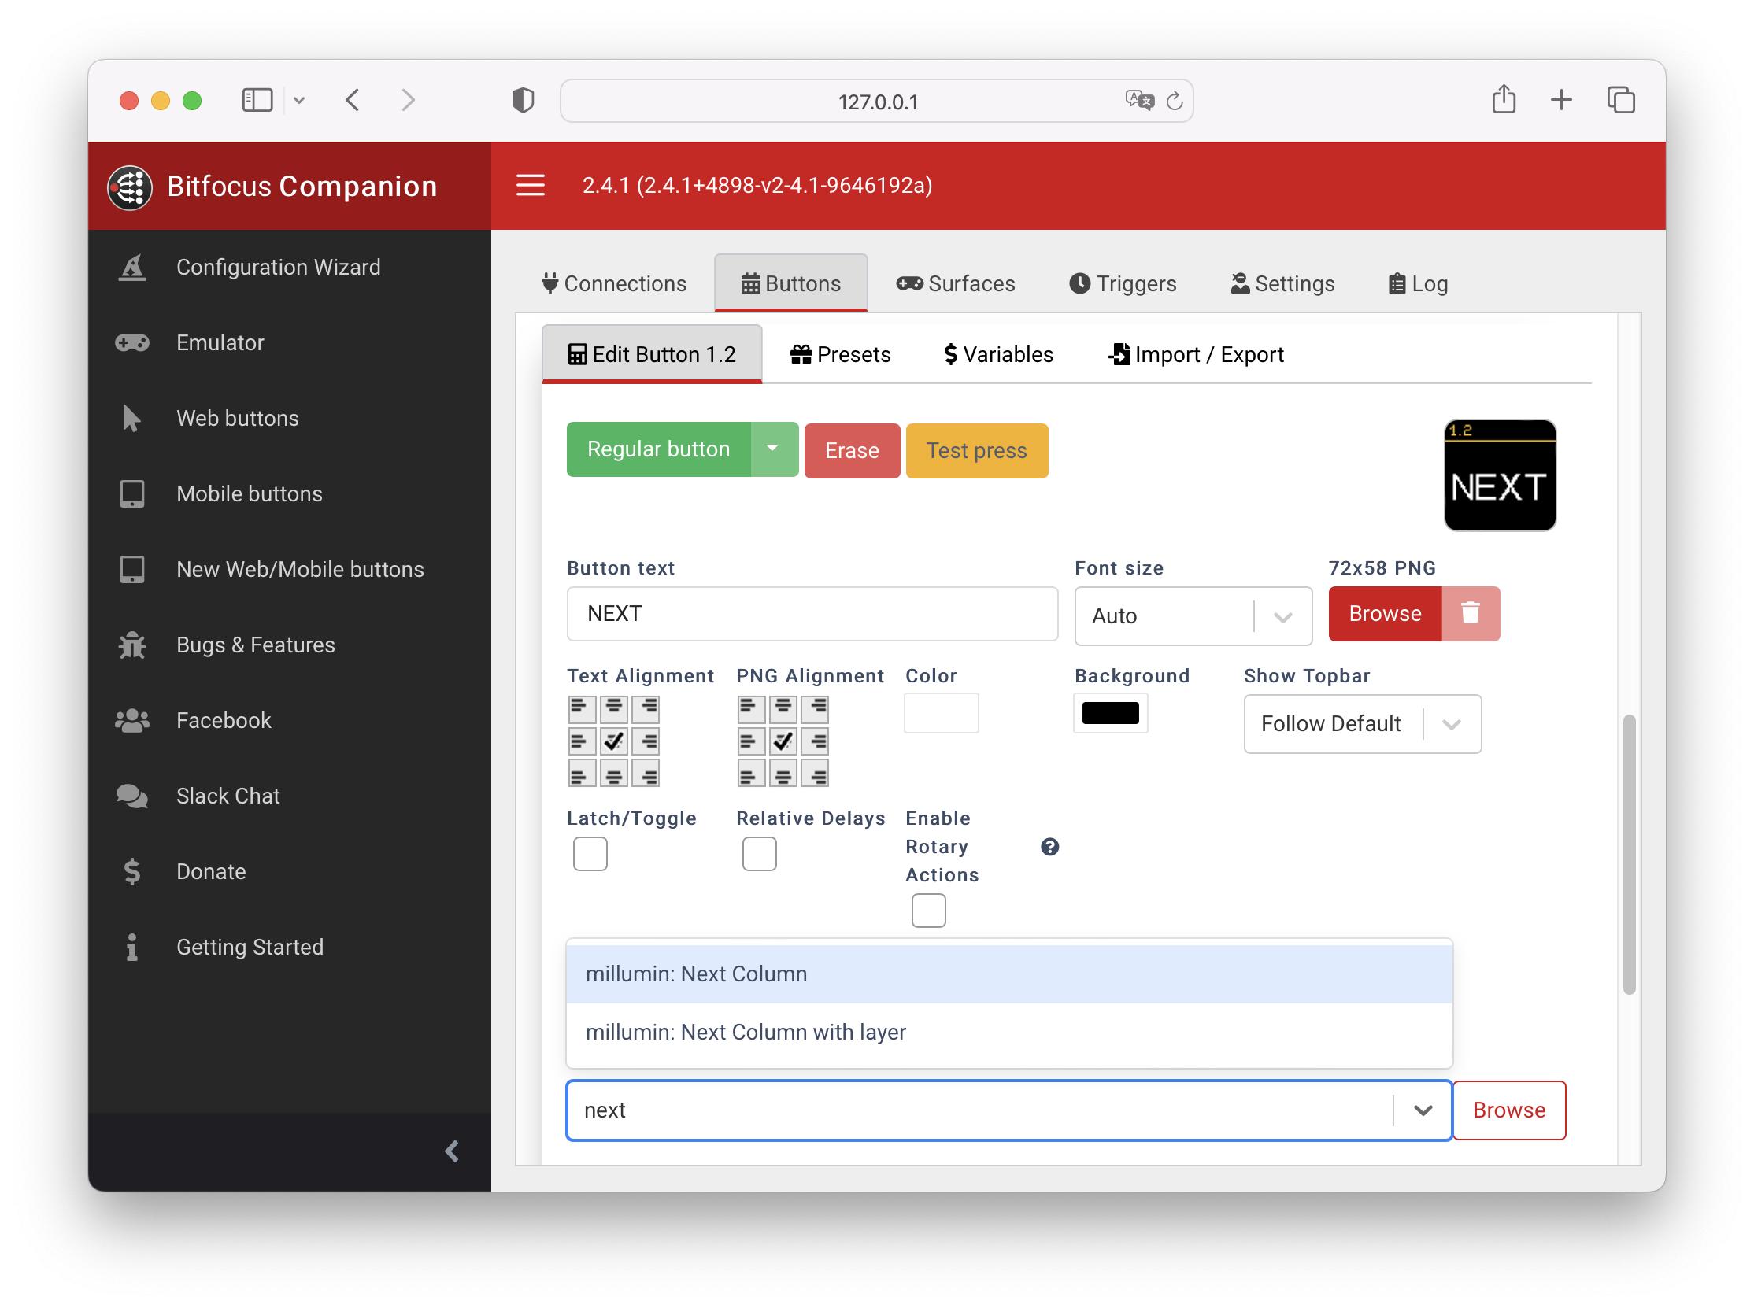Click the trash icon next to Browse PNG
Screen dimensions: 1754x1308
coord(1470,614)
